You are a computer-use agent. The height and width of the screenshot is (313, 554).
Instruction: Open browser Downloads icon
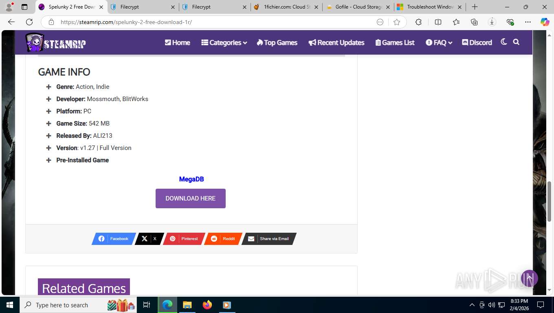click(x=492, y=22)
